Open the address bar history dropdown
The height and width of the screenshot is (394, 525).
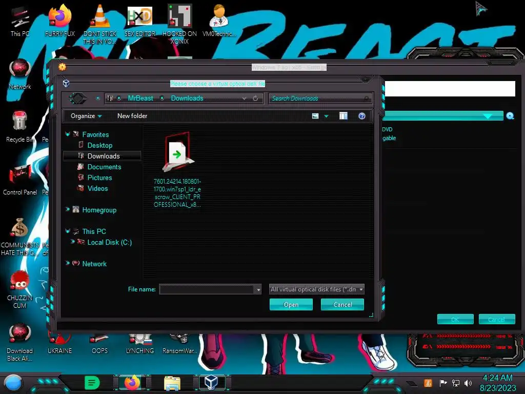point(244,98)
